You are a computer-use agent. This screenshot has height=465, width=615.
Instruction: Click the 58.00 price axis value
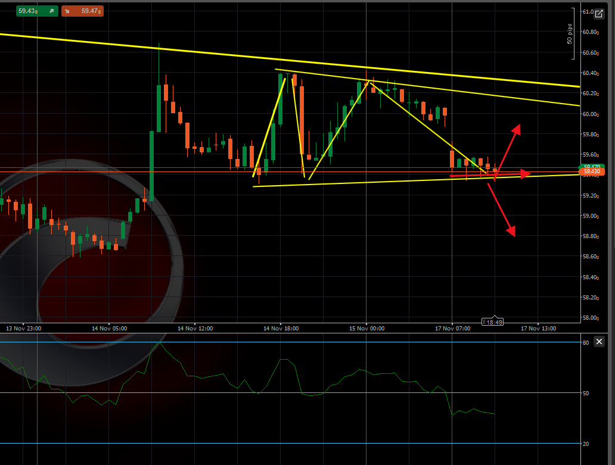(591, 318)
